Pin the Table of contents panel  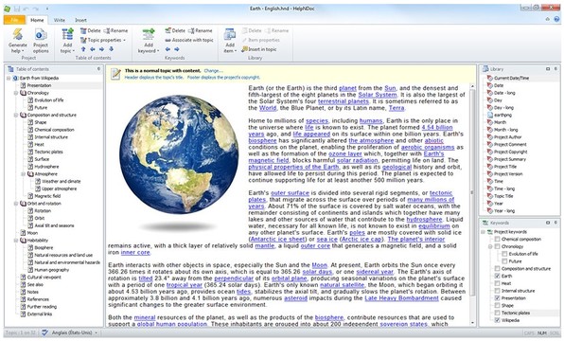[98, 69]
